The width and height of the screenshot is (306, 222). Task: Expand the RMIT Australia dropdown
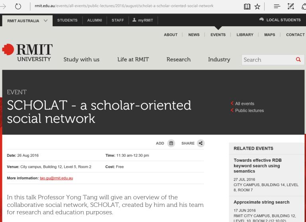tap(27, 21)
